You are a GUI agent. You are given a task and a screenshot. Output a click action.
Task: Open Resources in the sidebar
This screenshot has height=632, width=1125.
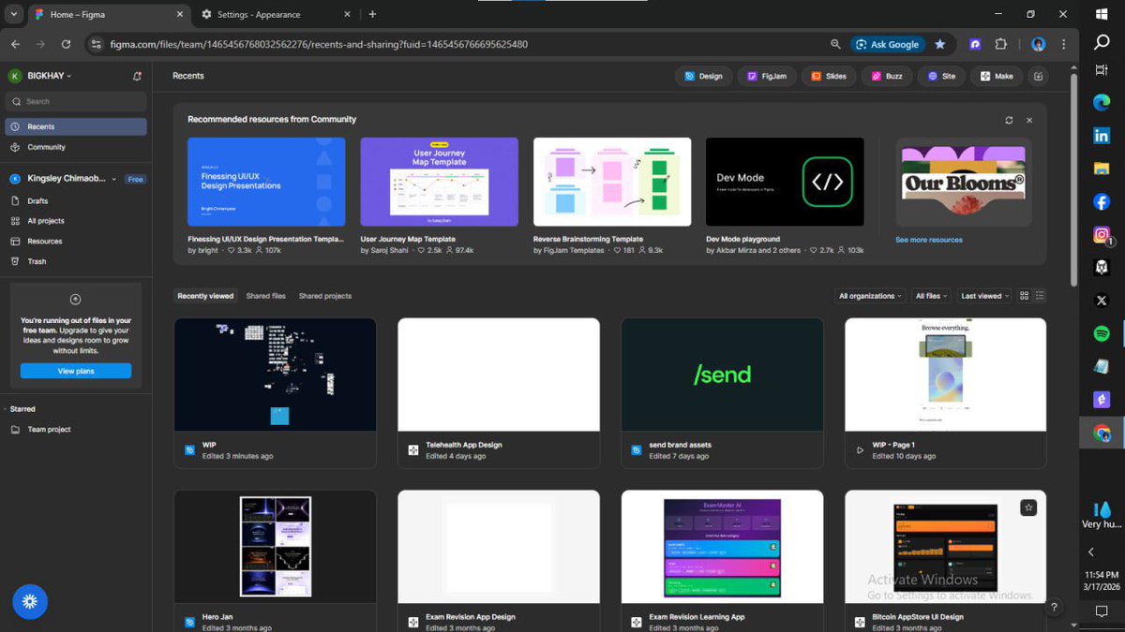coord(76,242)
